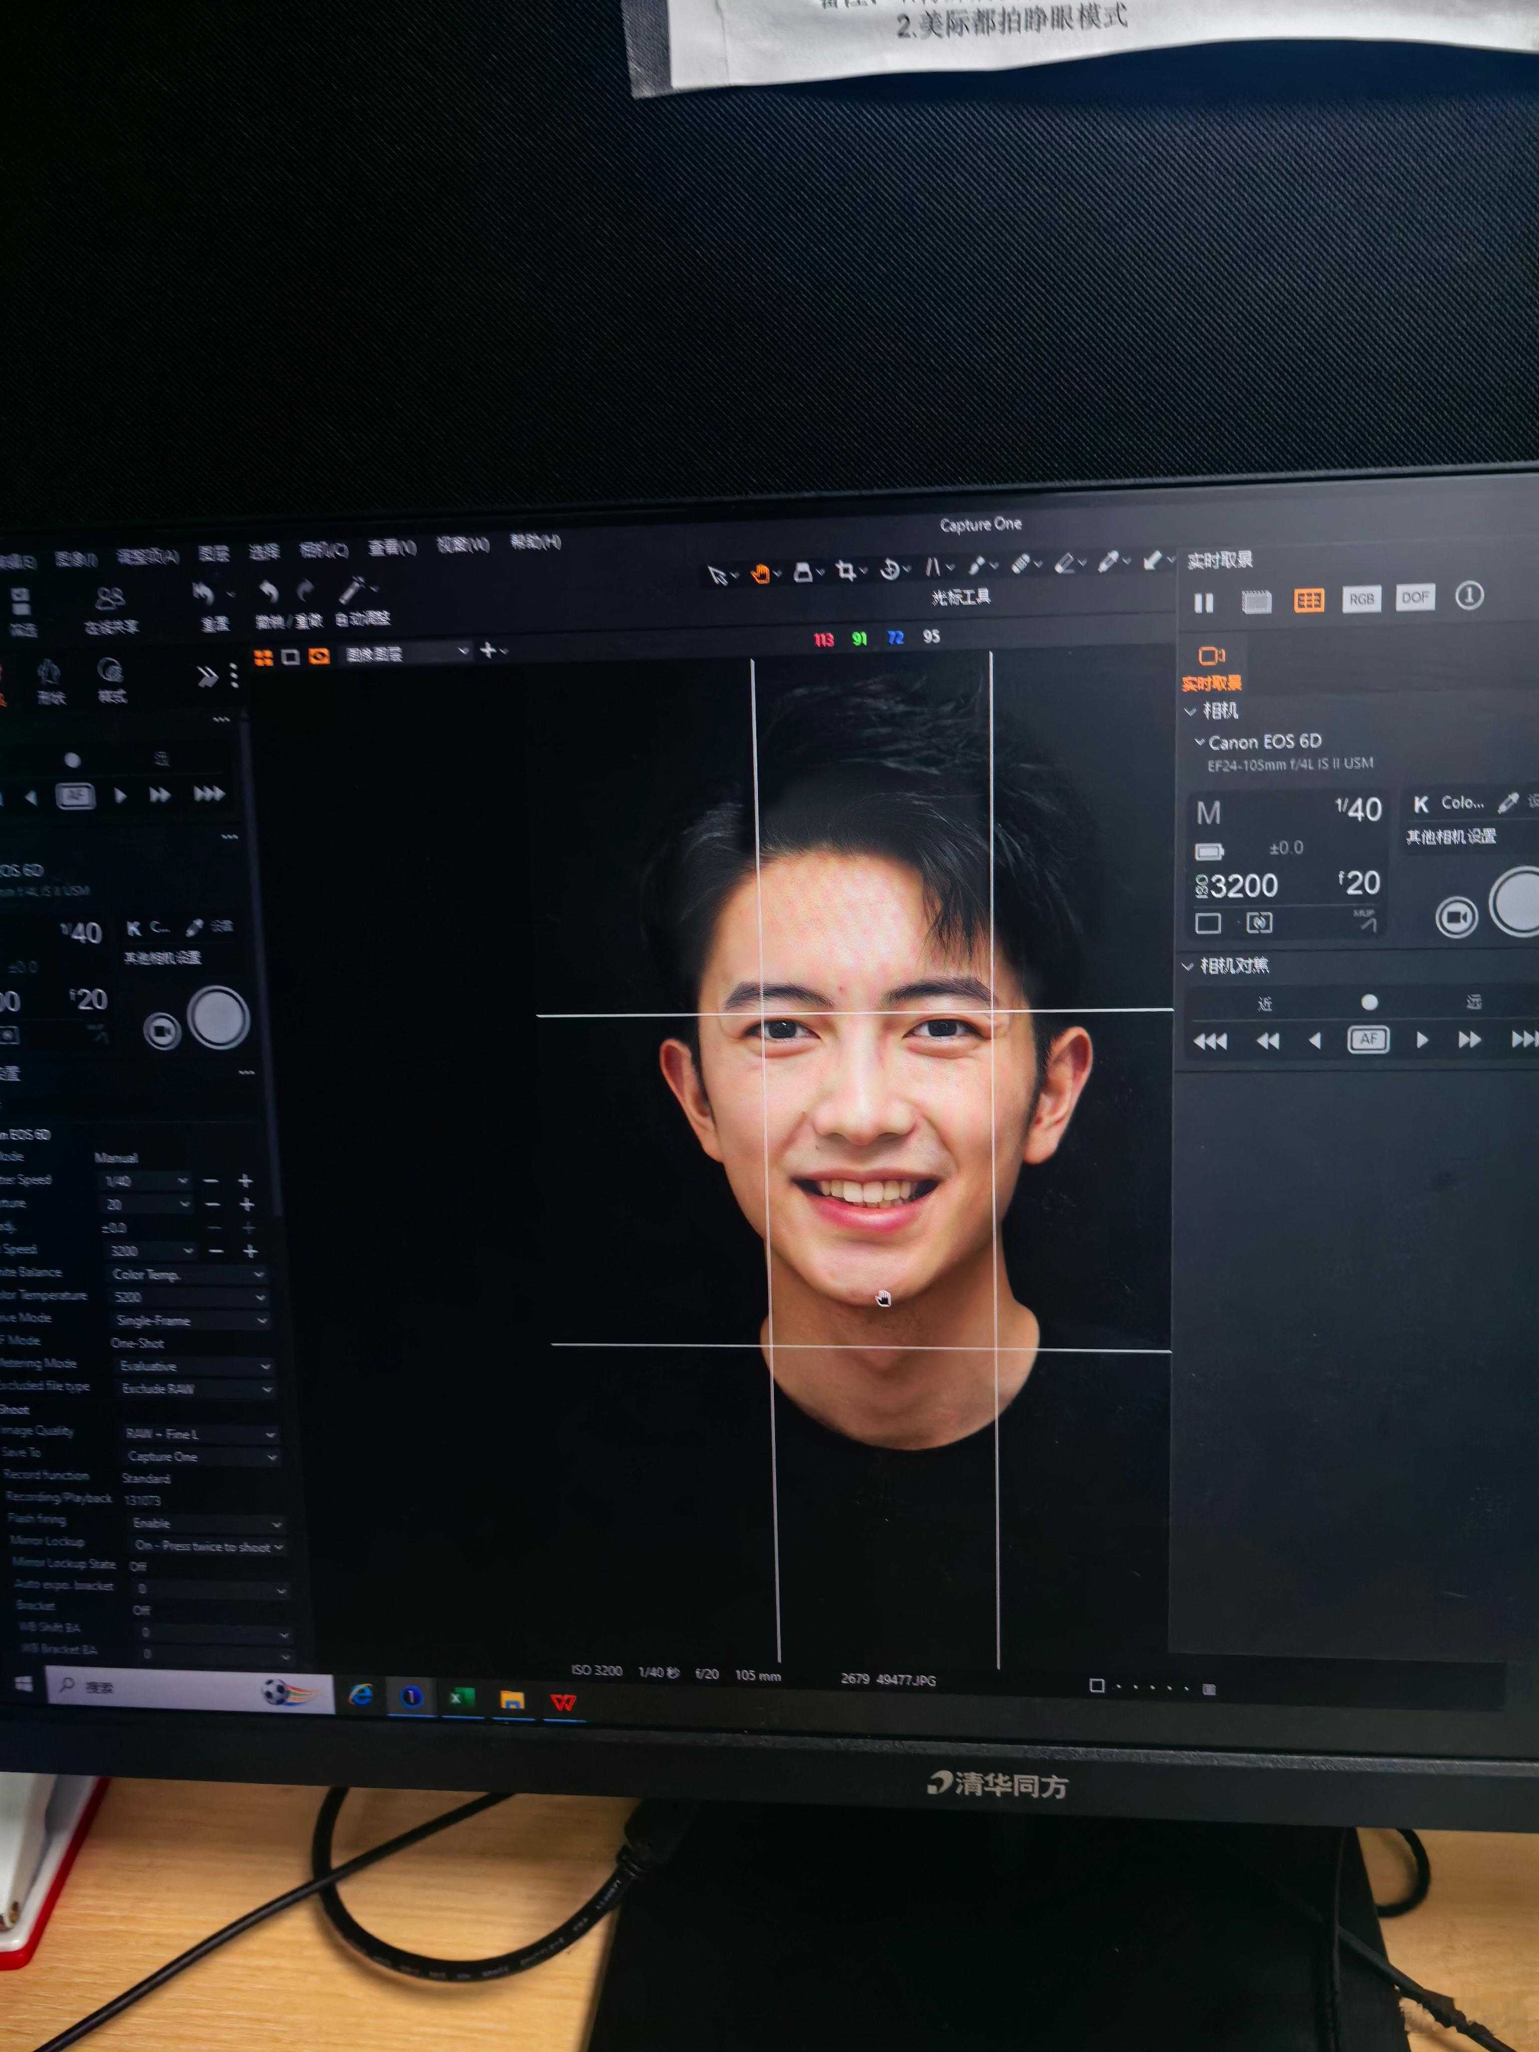Open Internet Explorer from the taskbar
The height and width of the screenshot is (2052, 1539).
click(x=360, y=1696)
